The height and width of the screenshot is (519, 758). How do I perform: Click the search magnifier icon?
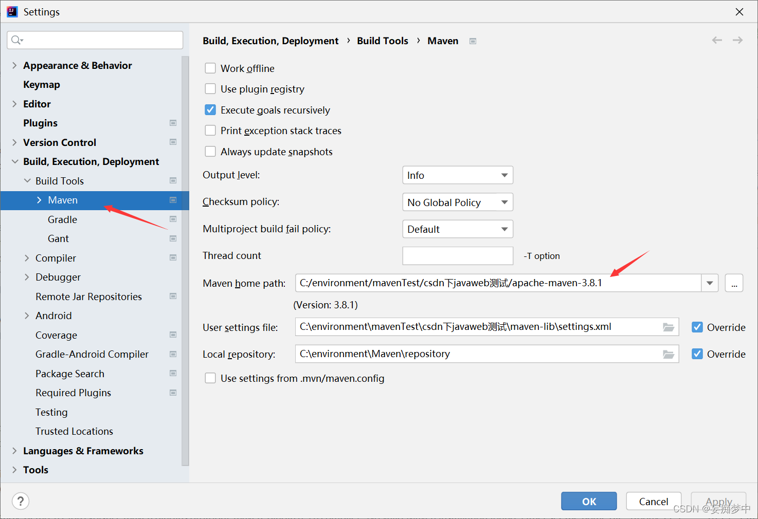click(x=17, y=40)
